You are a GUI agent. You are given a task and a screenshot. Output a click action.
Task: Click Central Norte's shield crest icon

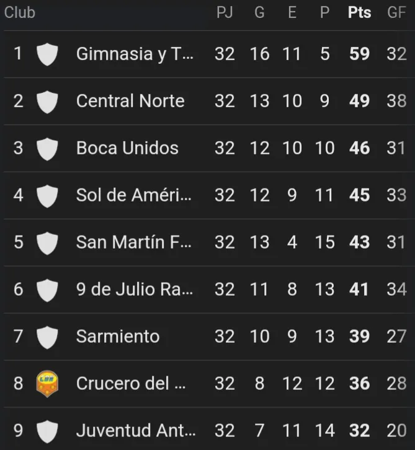tap(47, 101)
